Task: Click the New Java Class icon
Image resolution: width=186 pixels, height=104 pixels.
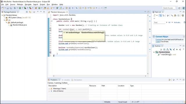Action: click(x=39, y=8)
